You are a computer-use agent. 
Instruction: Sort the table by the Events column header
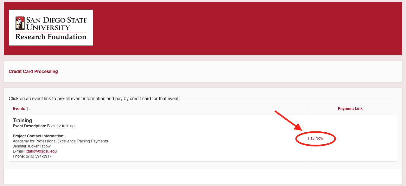click(19, 109)
